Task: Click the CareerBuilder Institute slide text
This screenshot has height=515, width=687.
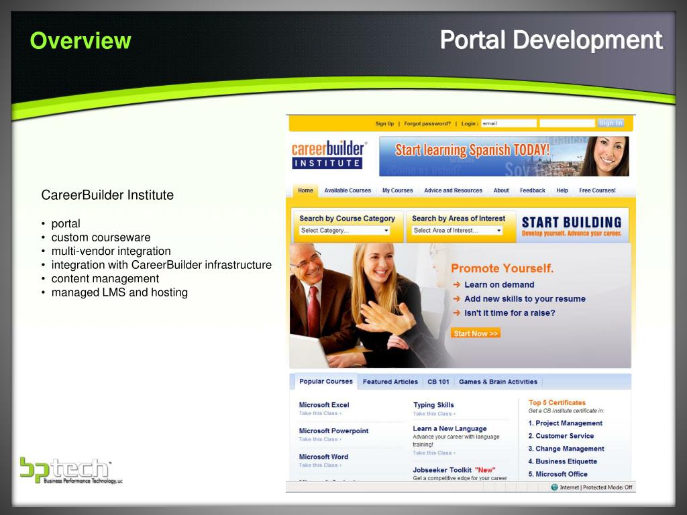Action: click(x=107, y=195)
